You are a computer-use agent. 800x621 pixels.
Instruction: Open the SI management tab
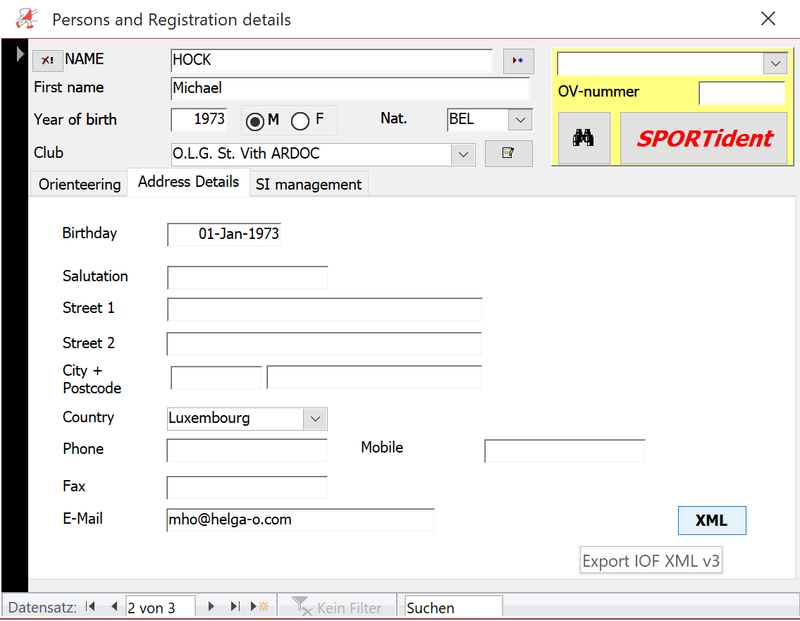tap(309, 184)
